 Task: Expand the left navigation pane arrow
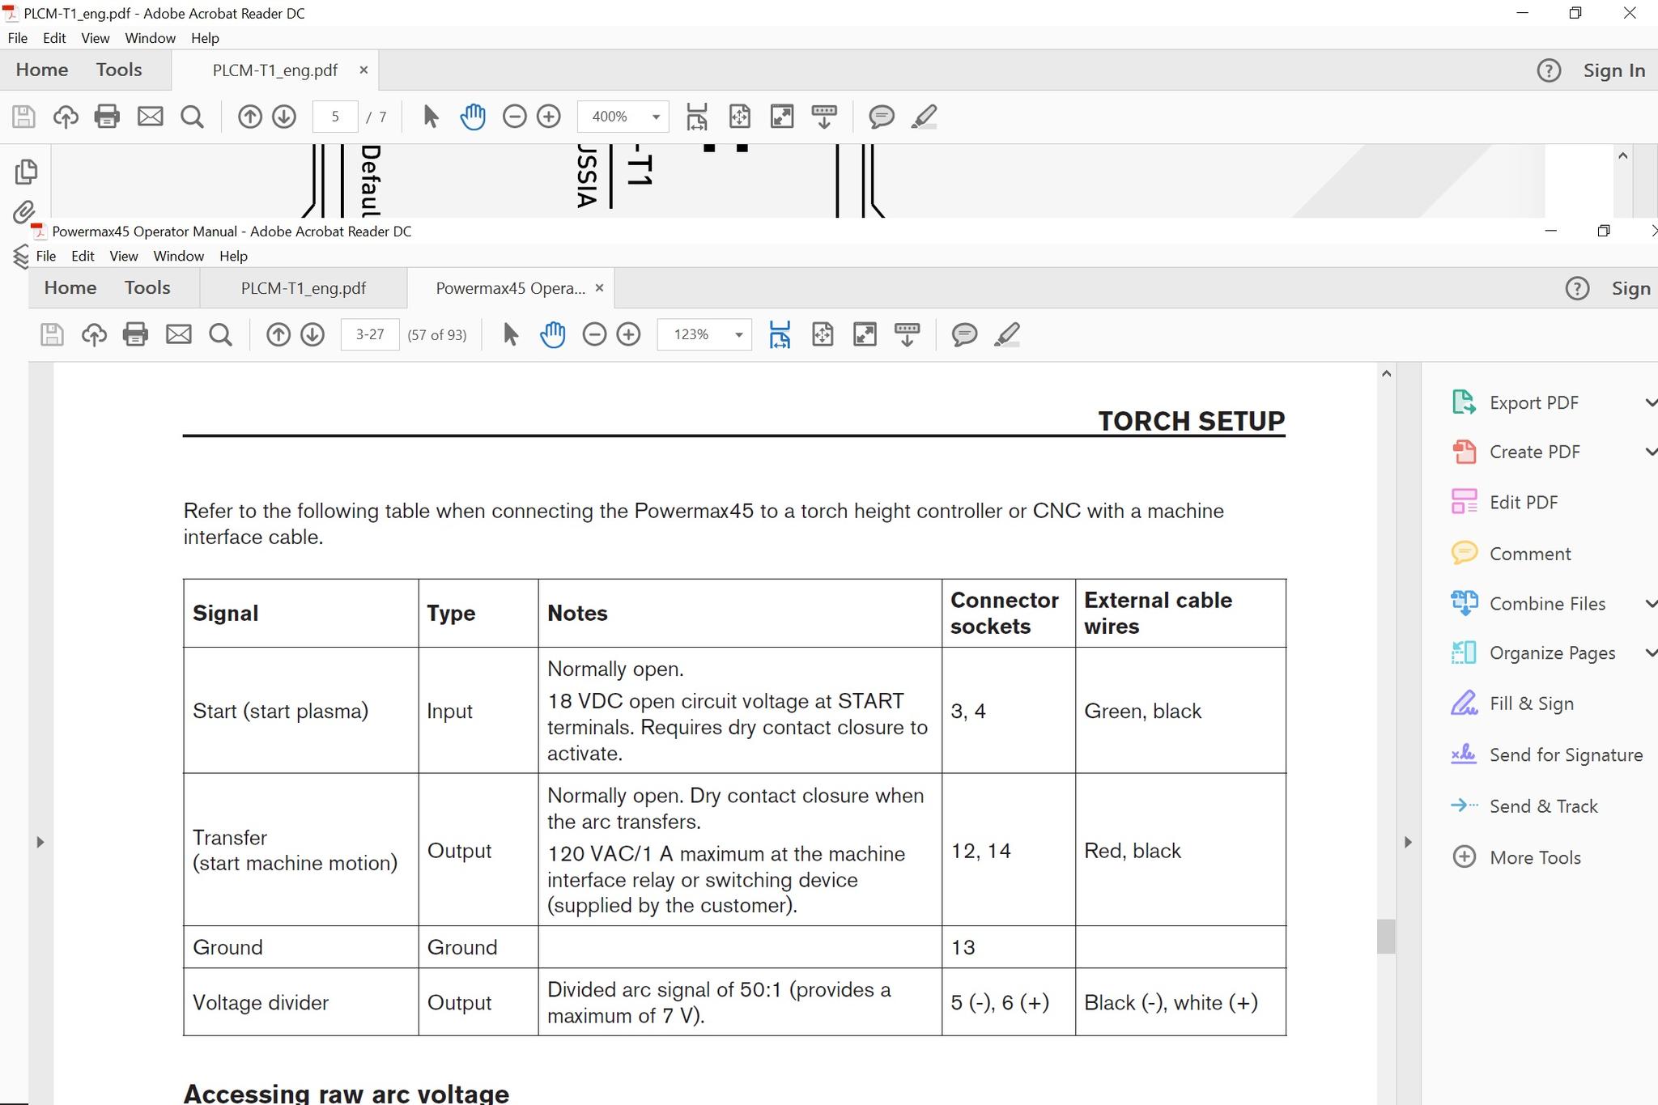click(x=40, y=842)
